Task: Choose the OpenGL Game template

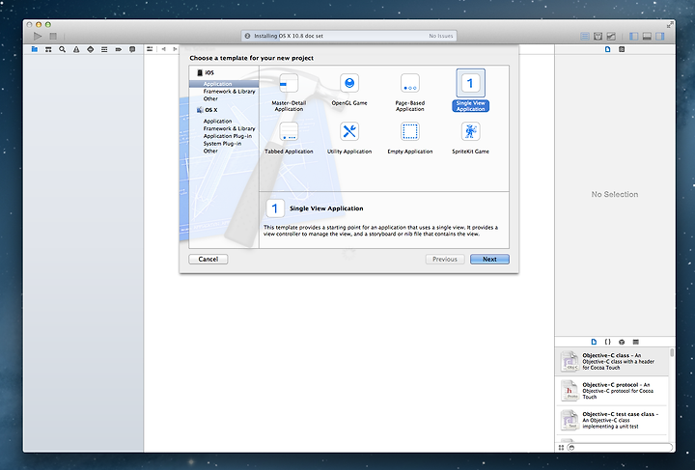Action: click(349, 90)
